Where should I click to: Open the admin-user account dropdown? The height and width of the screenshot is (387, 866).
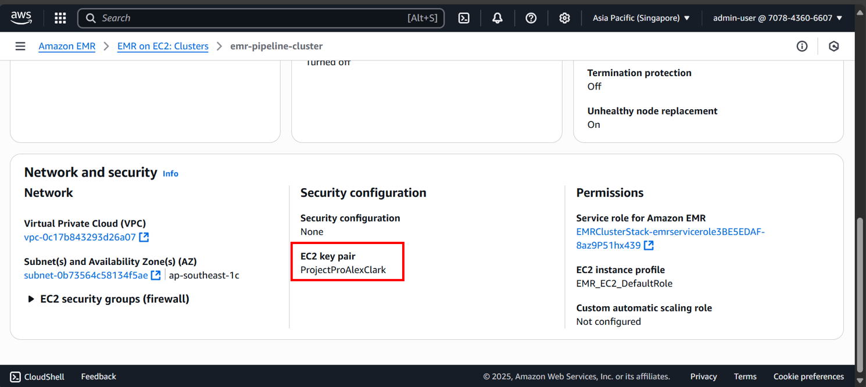click(777, 18)
